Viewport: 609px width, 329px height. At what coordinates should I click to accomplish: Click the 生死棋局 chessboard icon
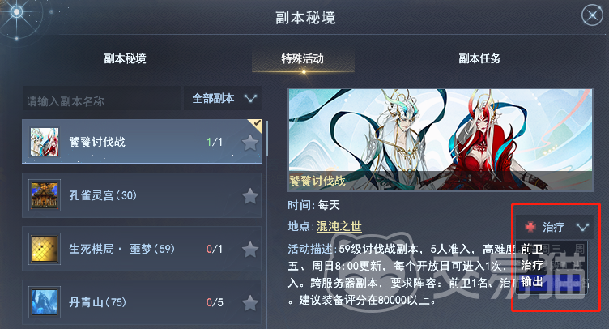[x=45, y=249]
